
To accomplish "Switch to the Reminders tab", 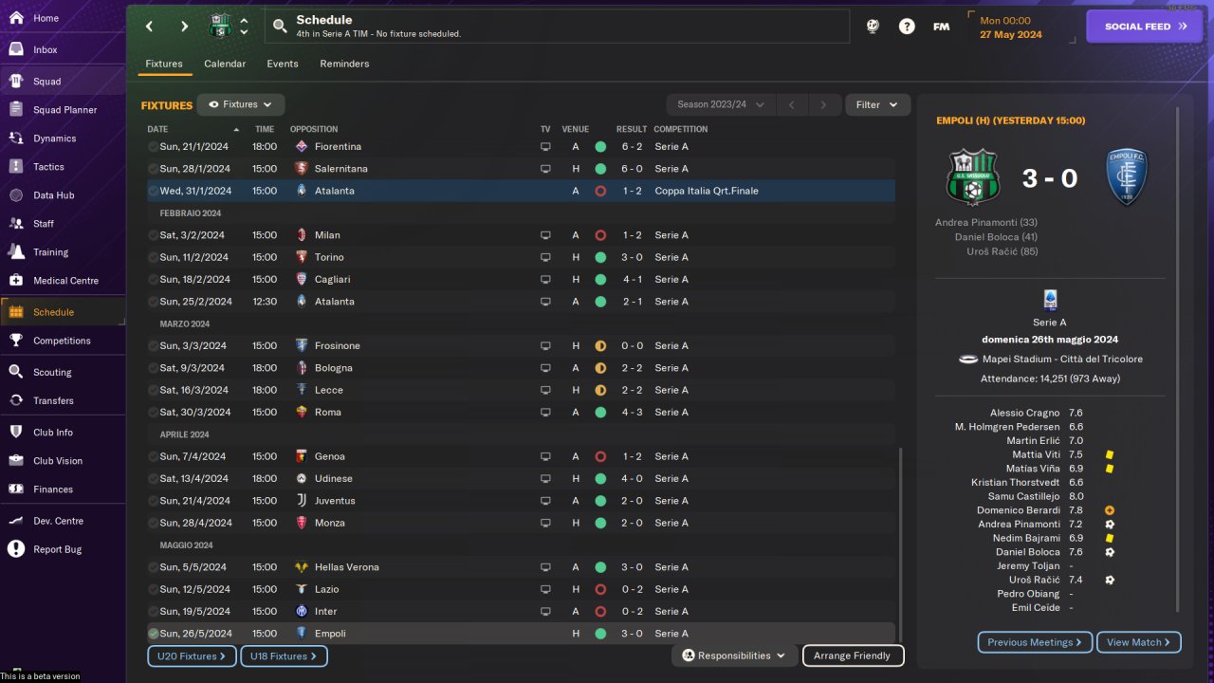I will coord(344,64).
